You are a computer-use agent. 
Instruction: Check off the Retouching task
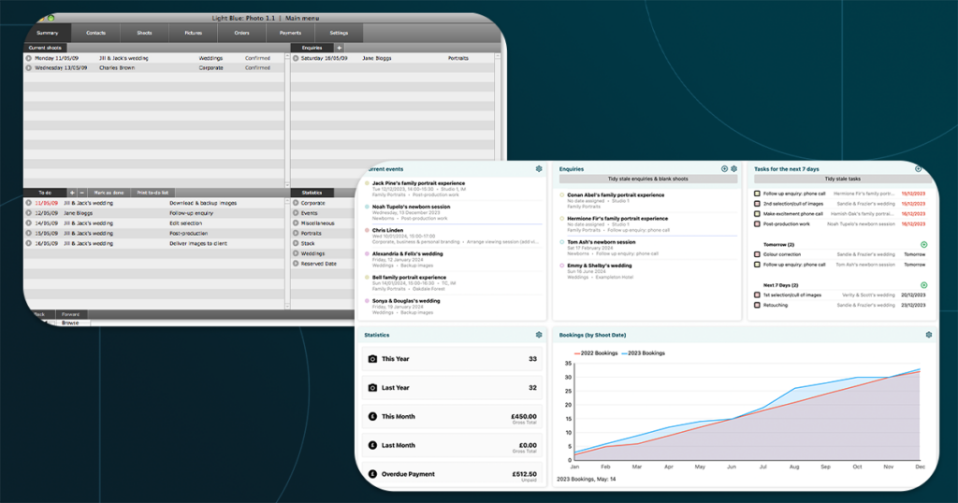(758, 305)
